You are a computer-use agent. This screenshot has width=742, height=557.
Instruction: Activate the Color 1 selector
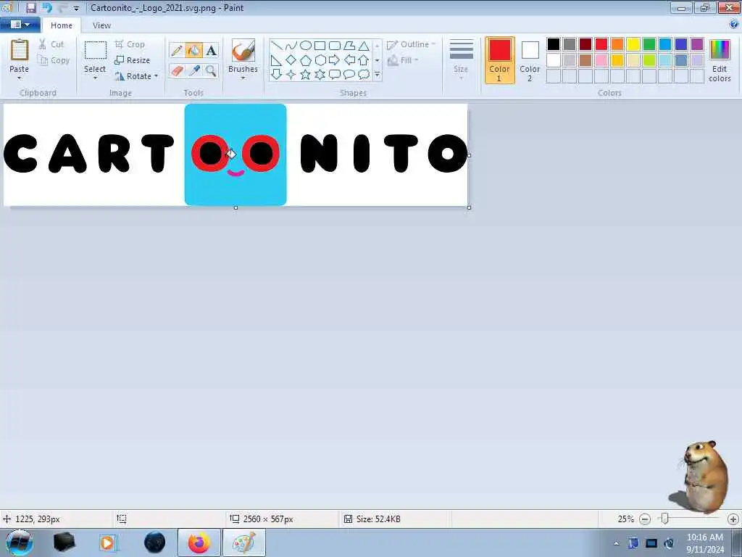[500, 60]
